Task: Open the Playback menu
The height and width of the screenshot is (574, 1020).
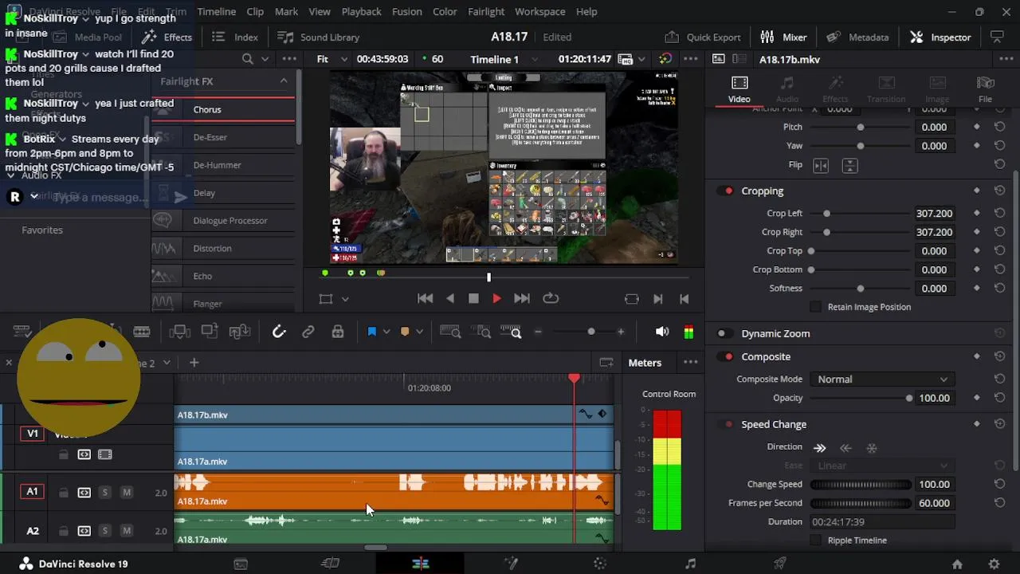Action: 361,11
